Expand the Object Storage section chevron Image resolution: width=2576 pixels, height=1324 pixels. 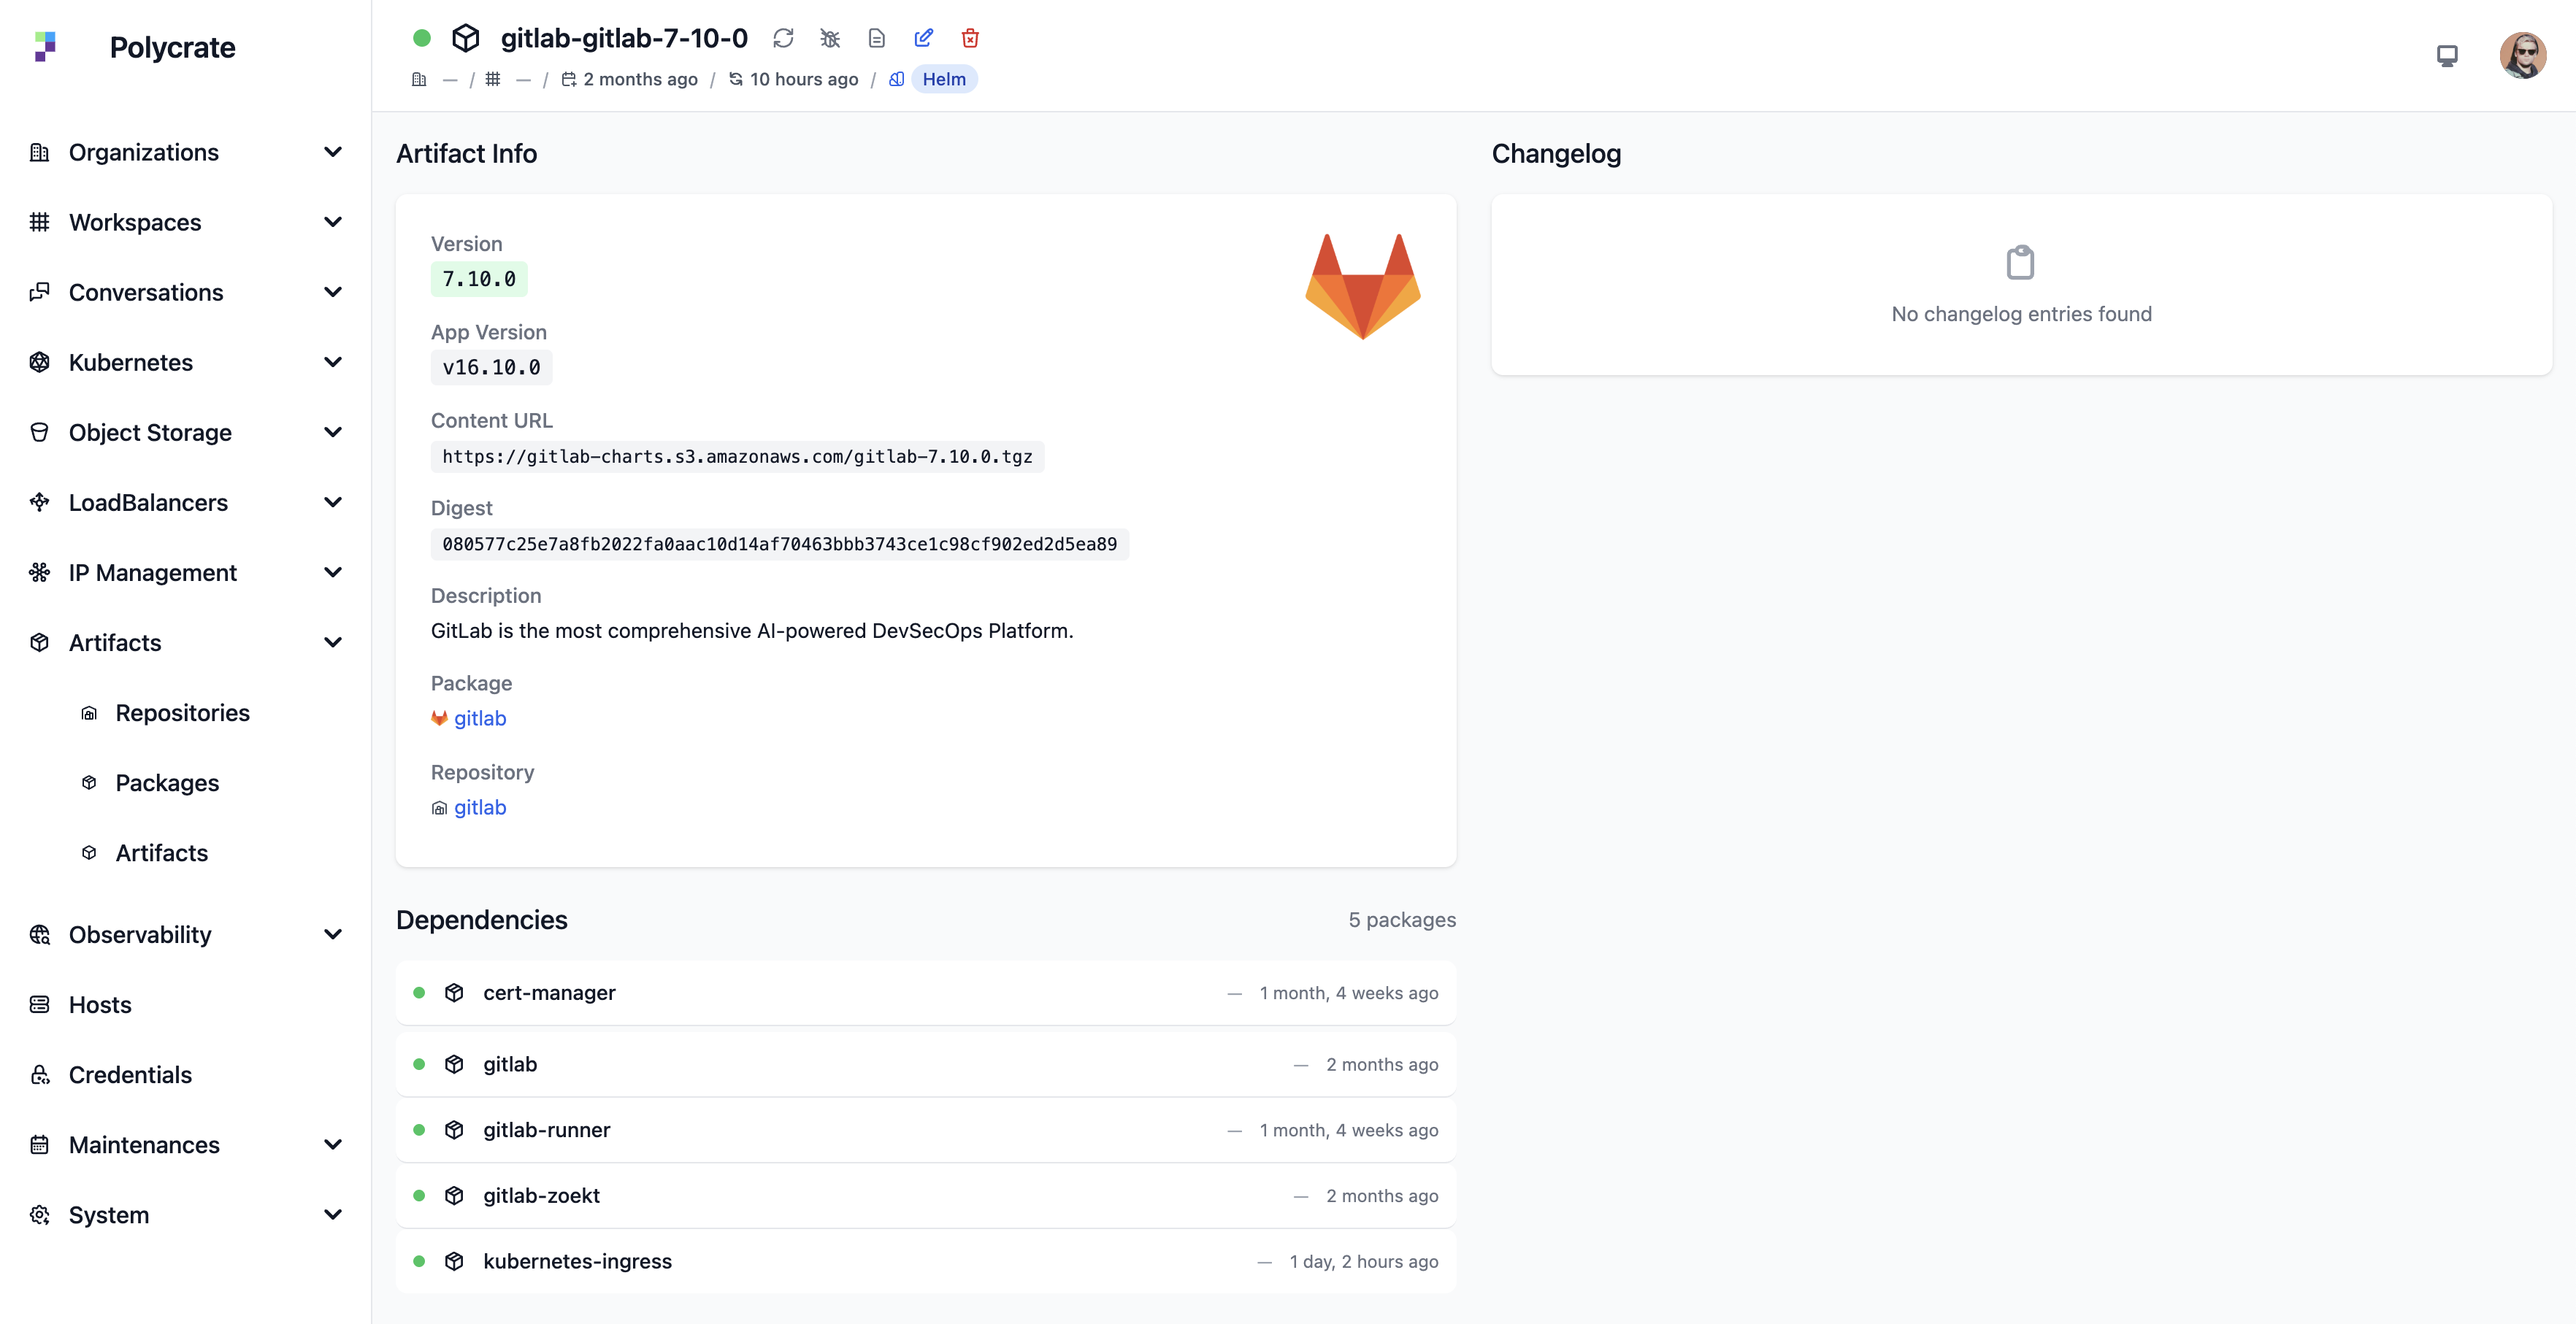pos(333,431)
